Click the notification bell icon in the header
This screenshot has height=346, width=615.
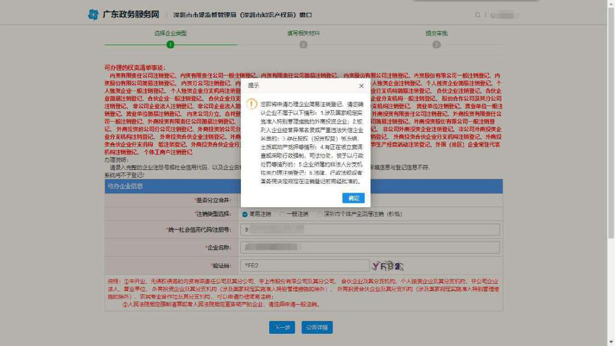point(477,15)
